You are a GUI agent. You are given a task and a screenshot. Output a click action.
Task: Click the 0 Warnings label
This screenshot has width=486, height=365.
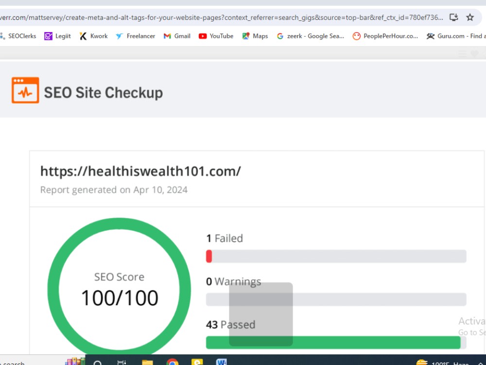click(x=233, y=281)
